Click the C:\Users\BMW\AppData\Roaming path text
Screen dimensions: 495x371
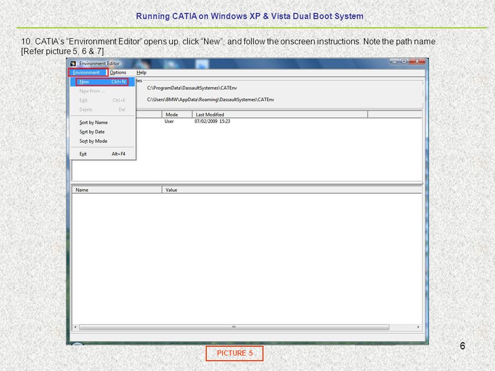(x=210, y=99)
